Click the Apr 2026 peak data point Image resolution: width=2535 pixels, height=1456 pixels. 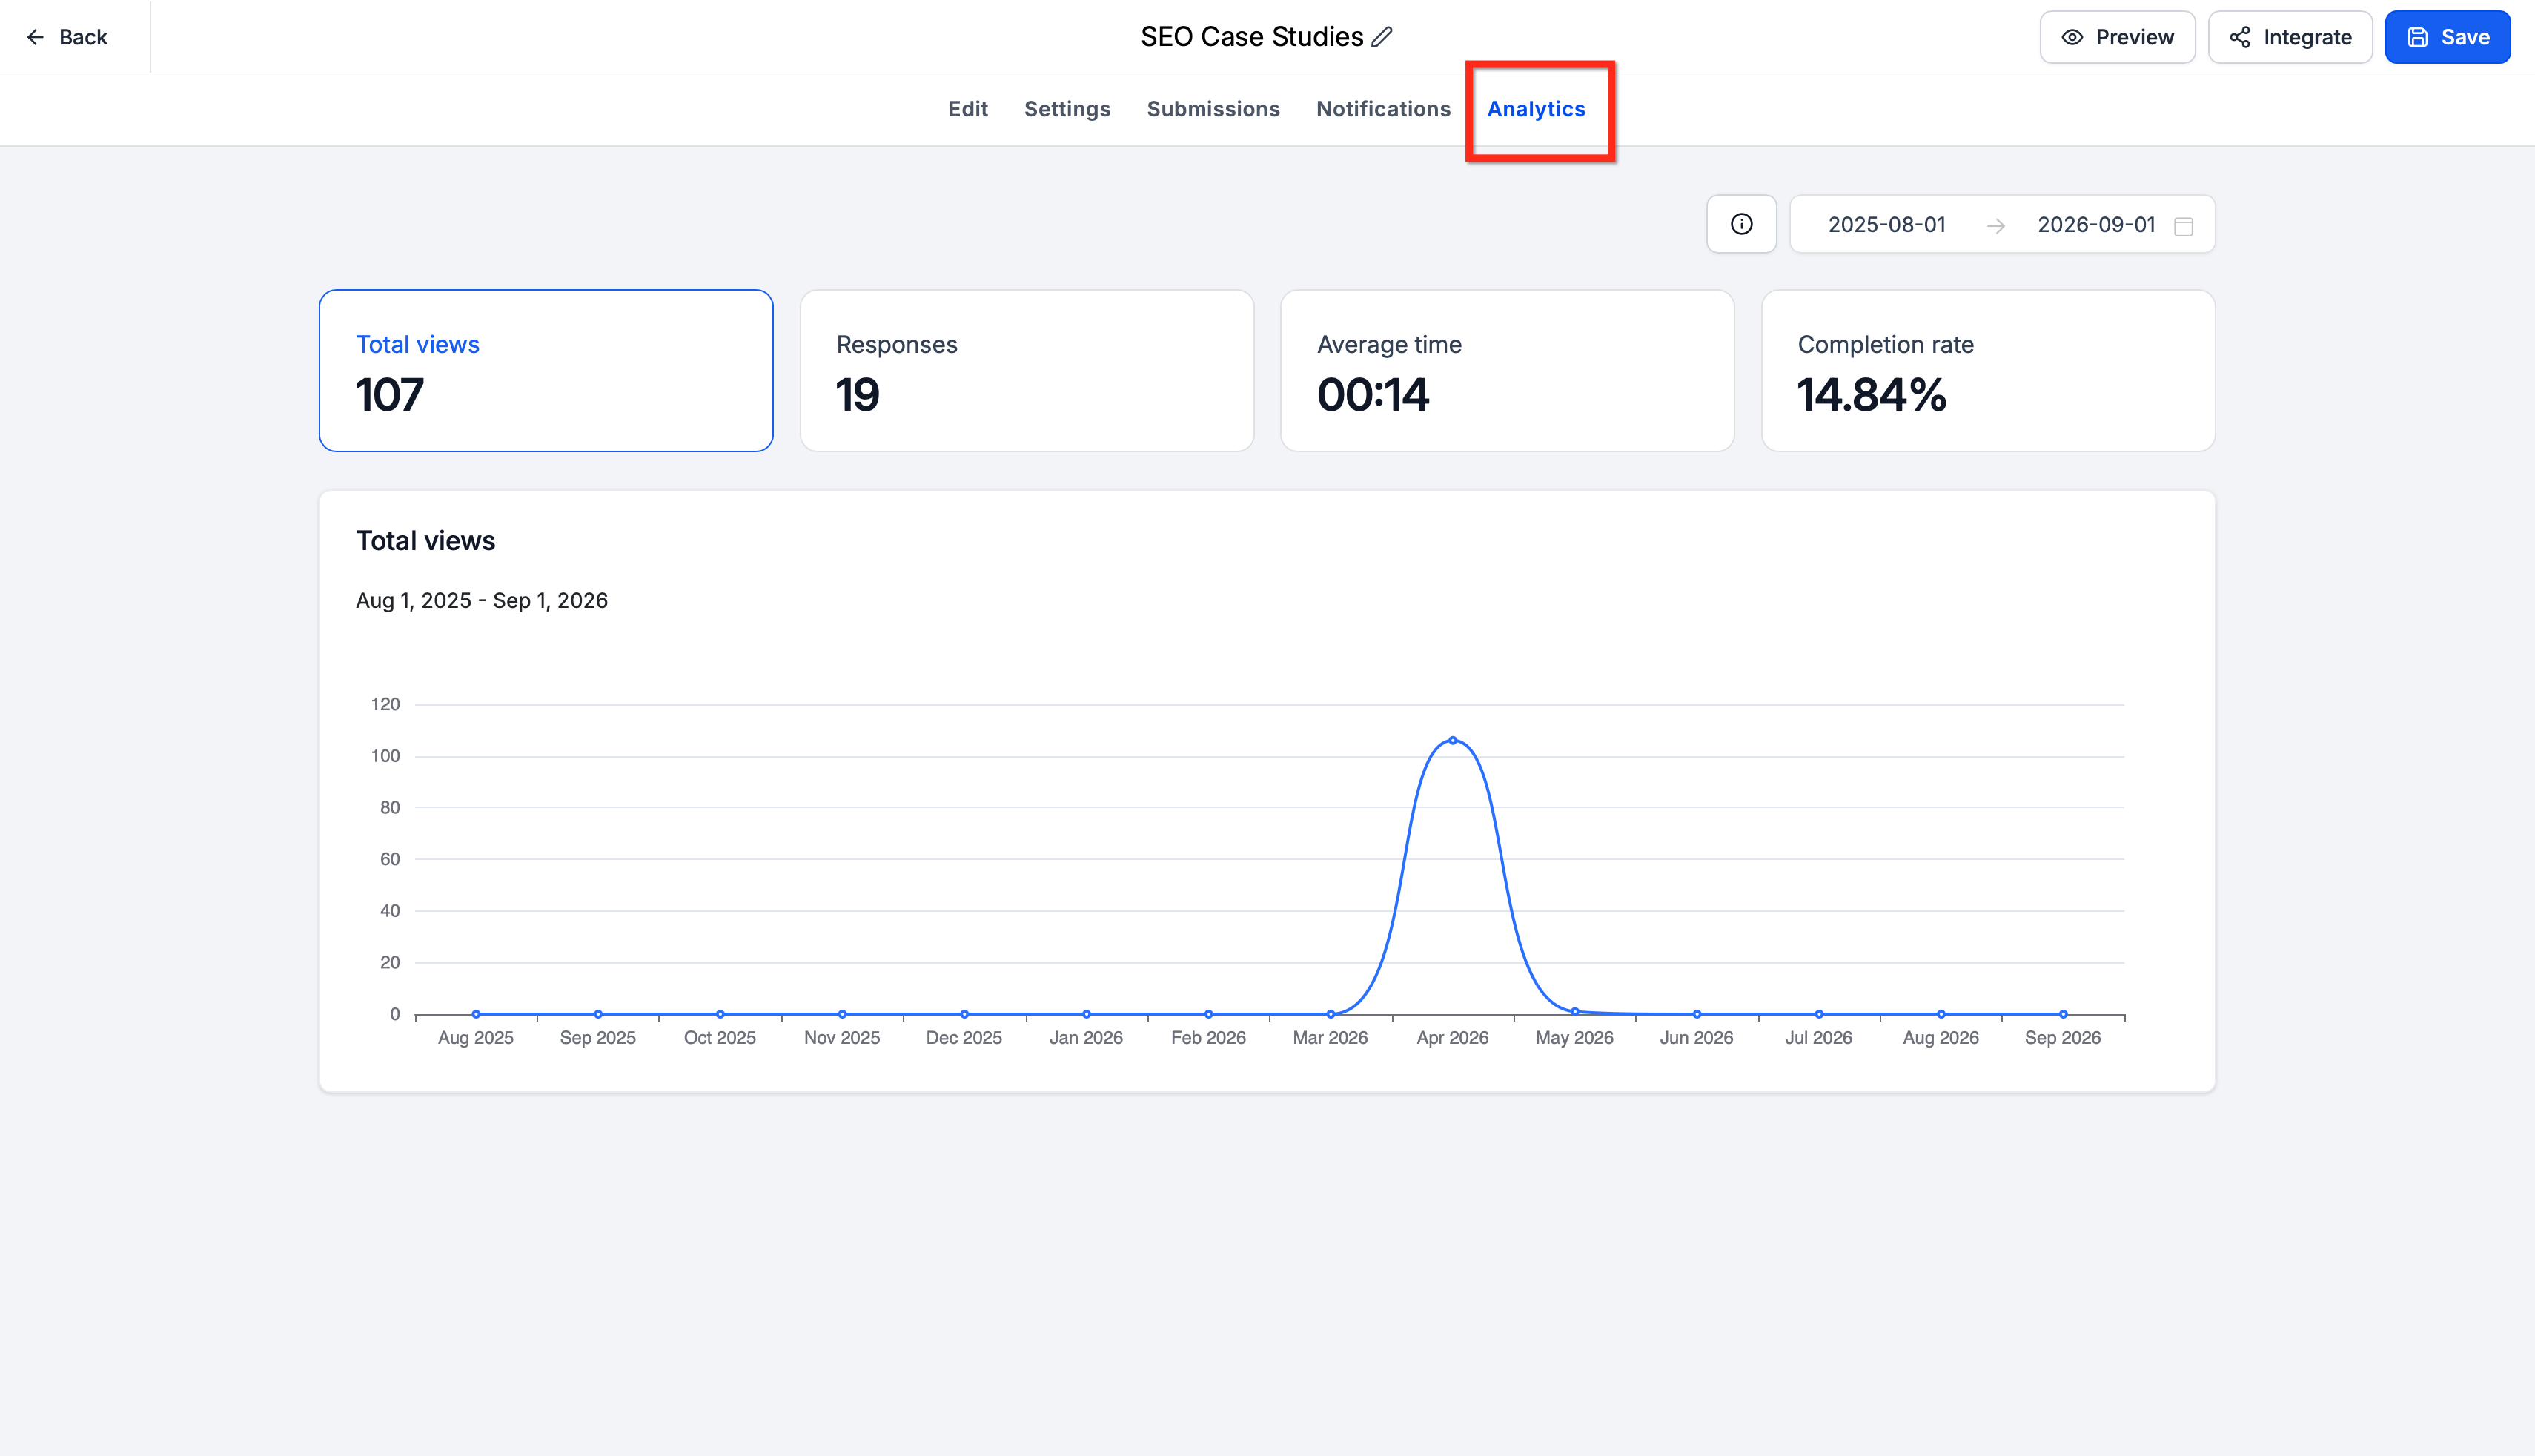[x=1451, y=740]
